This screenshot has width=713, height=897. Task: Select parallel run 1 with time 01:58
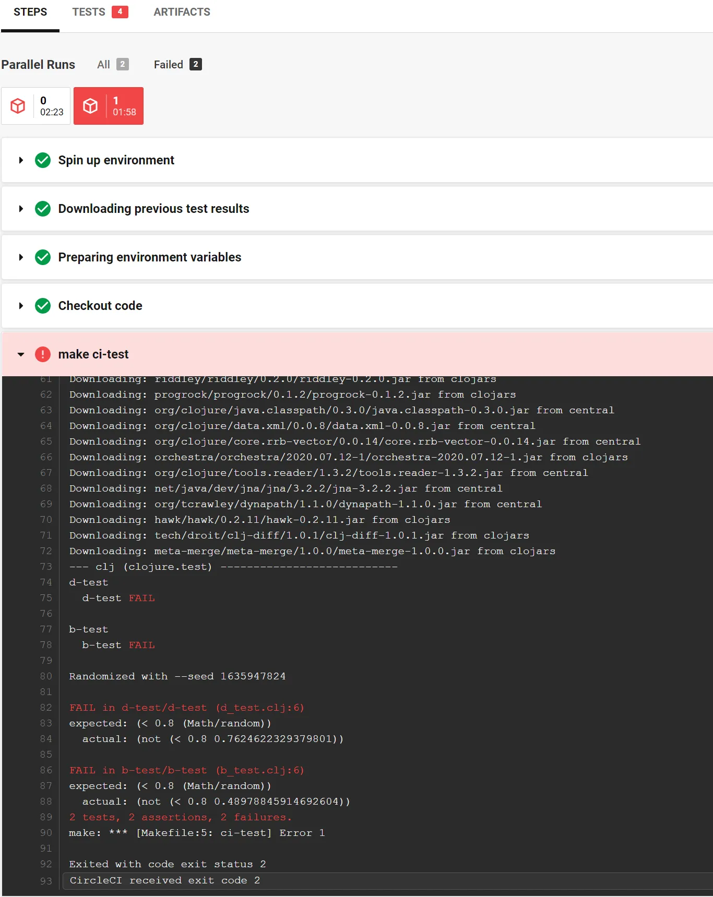click(109, 106)
